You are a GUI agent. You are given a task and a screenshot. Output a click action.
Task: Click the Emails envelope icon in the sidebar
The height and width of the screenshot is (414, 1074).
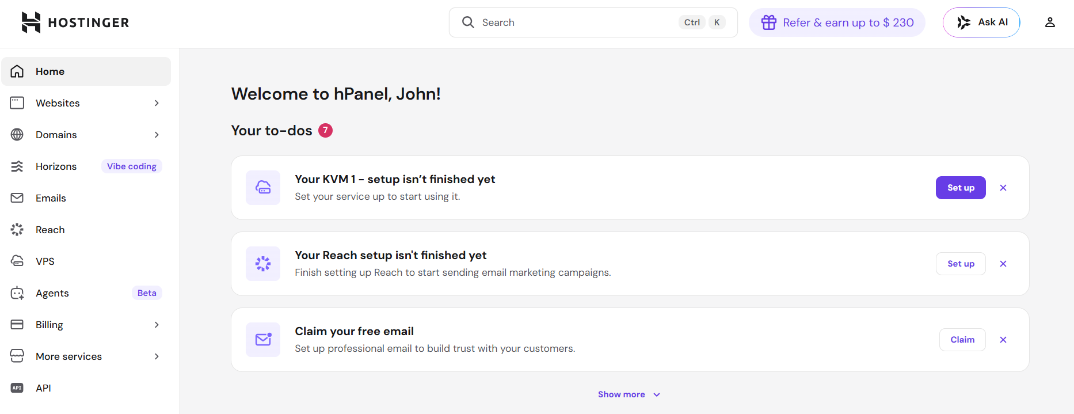[17, 198]
